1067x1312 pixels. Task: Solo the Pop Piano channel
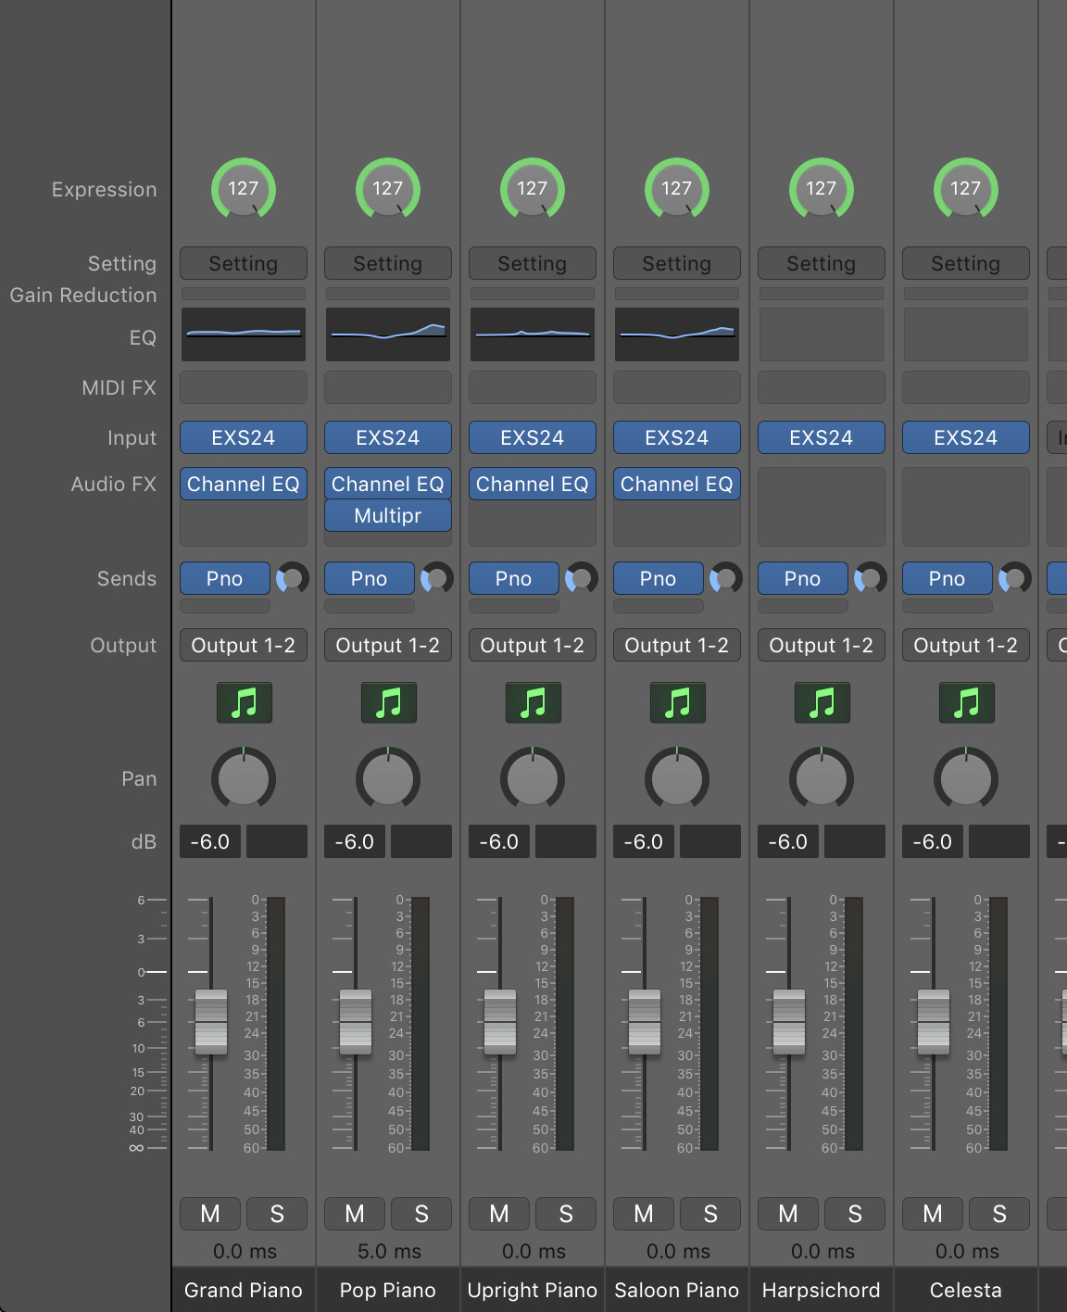(421, 1214)
